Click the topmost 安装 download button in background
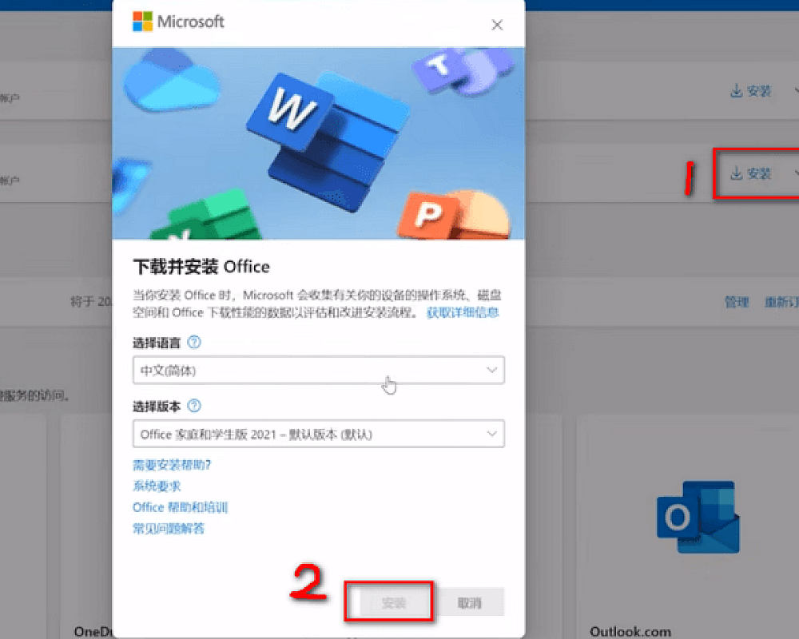799x639 pixels. (x=750, y=92)
